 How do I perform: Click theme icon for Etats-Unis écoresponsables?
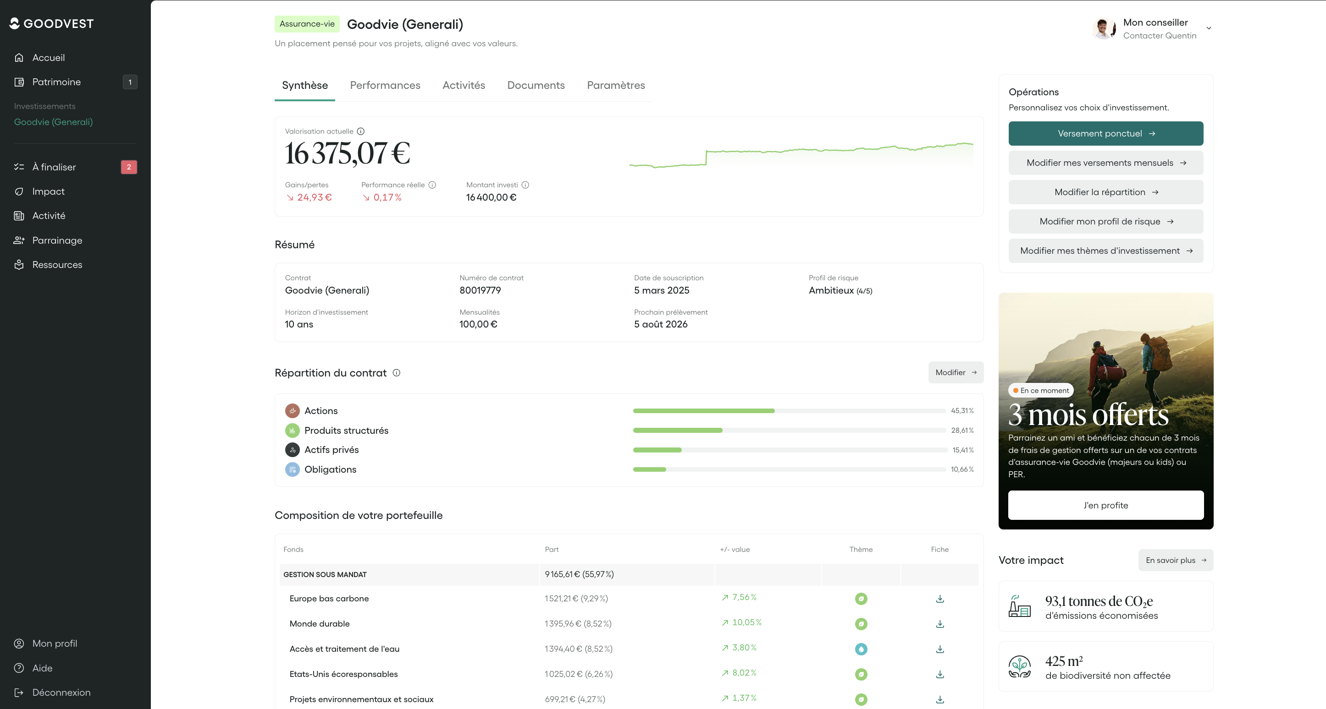coord(861,674)
